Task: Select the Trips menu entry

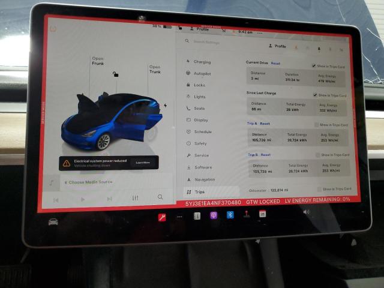Action: pyautogui.click(x=211, y=192)
